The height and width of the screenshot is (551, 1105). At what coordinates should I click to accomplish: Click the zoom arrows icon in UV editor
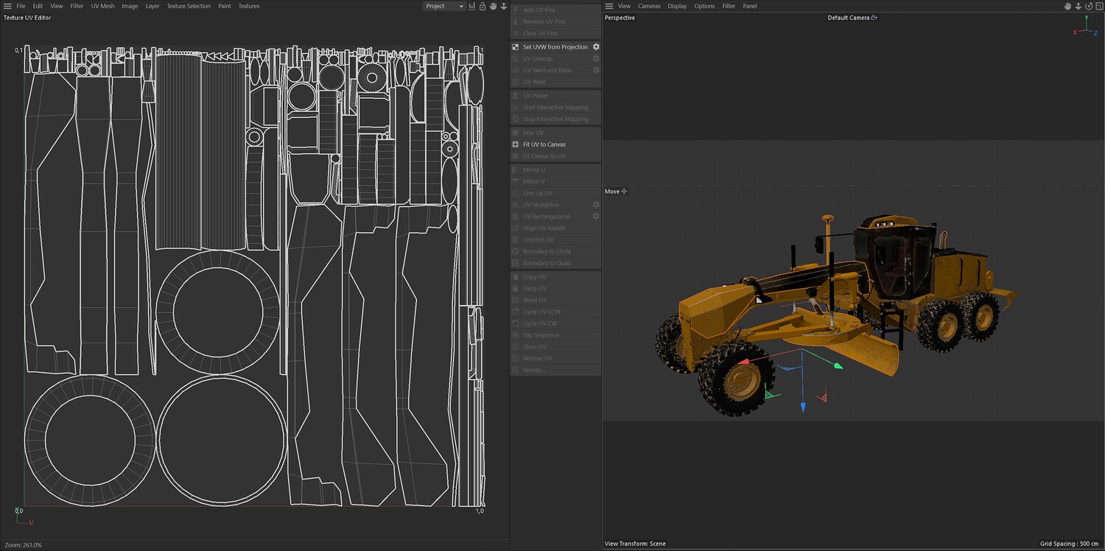[x=502, y=6]
